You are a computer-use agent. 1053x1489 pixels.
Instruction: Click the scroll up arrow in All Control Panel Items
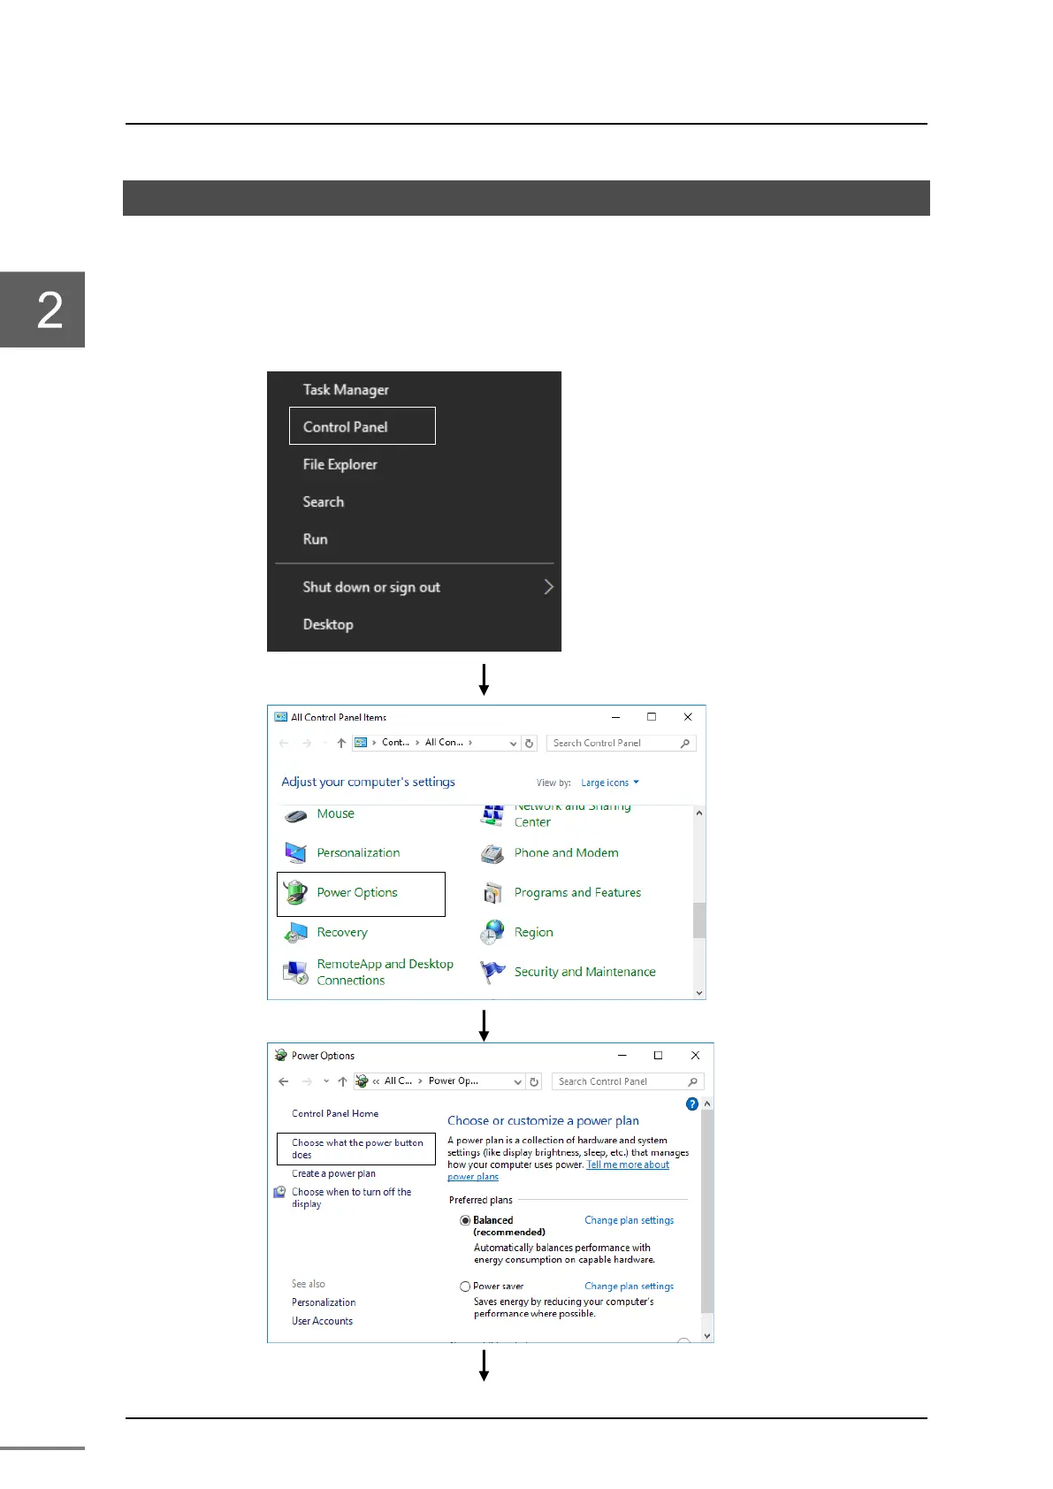tap(699, 813)
